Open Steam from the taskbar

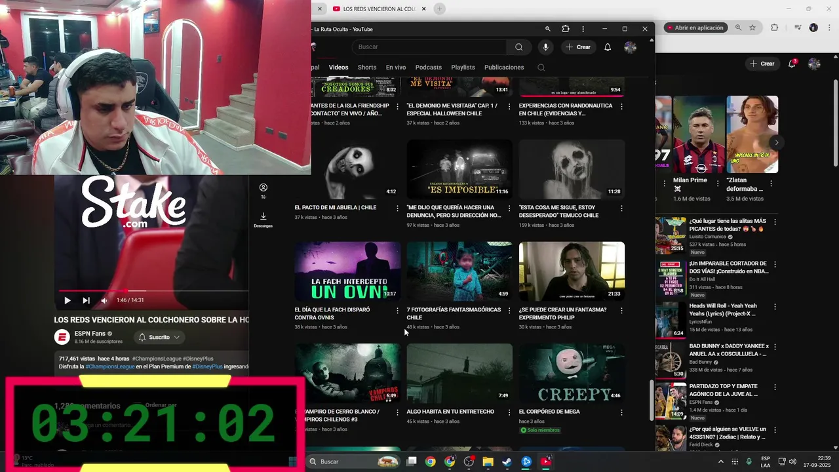(x=507, y=462)
